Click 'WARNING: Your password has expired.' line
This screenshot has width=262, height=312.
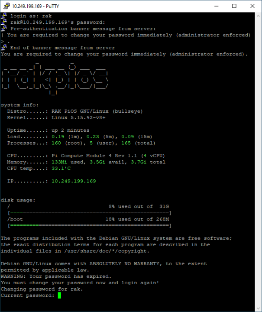click(56, 276)
